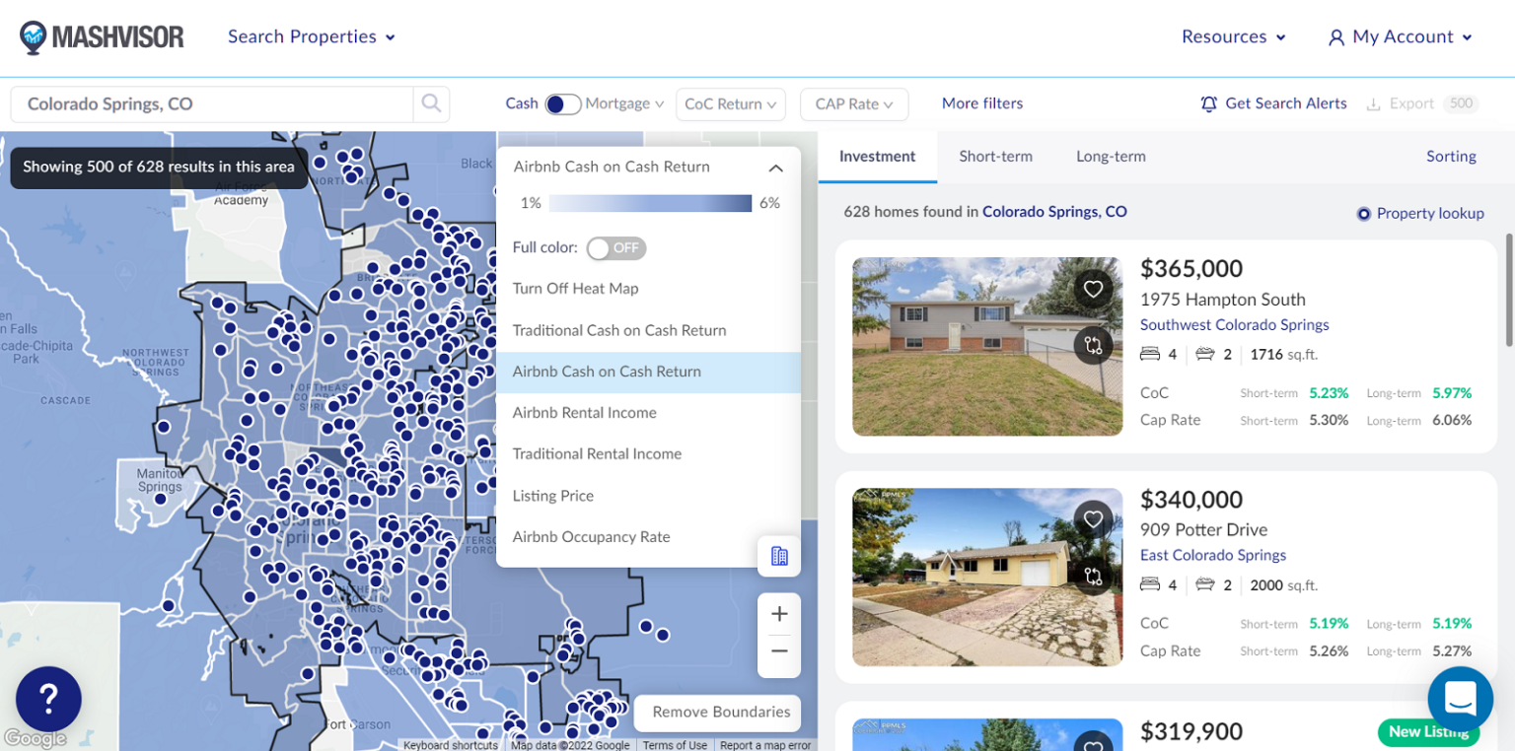Click the Get Search Alerts bell icon
Image resolution: width=1515 pixels, height=751 pixels.
(x=1208, y=103)
